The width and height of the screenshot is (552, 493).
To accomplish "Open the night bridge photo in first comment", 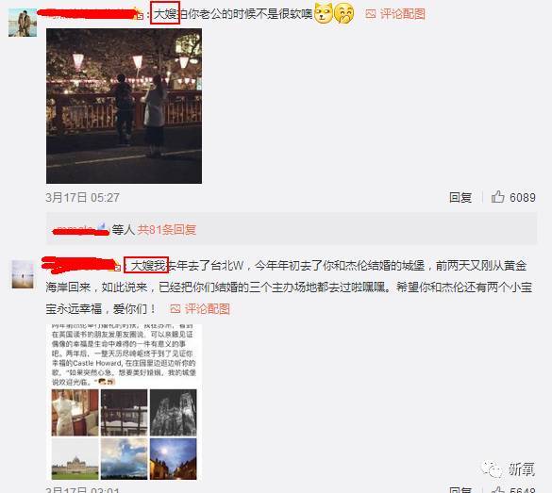I will point(124,106).
